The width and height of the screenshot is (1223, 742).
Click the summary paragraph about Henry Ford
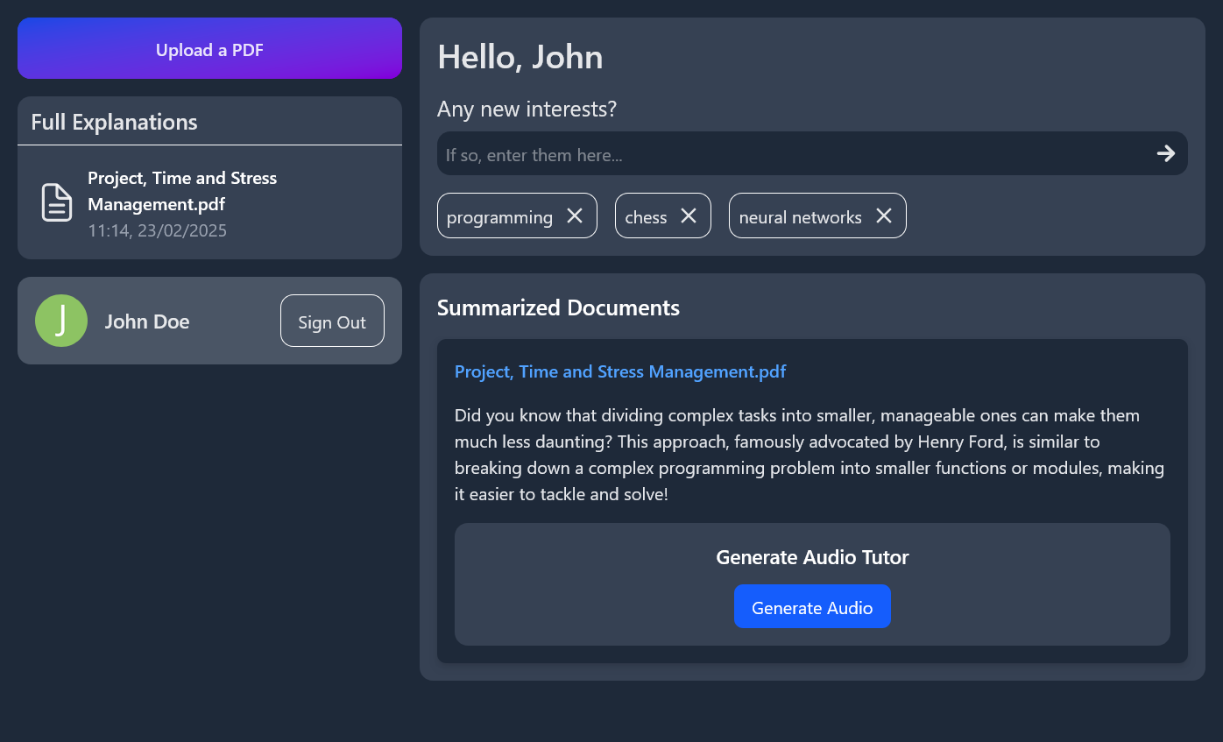tap(809, 455)
